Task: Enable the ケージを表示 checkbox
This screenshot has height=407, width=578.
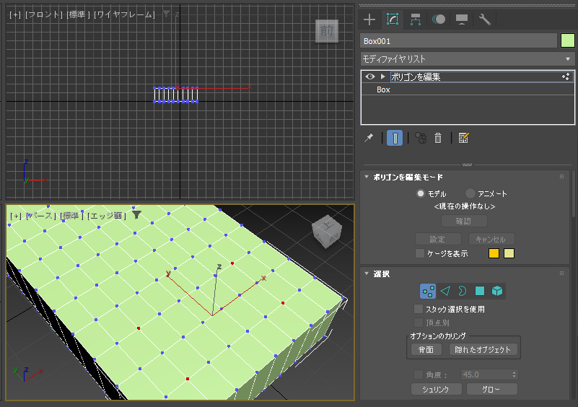Action: (419, 253)
